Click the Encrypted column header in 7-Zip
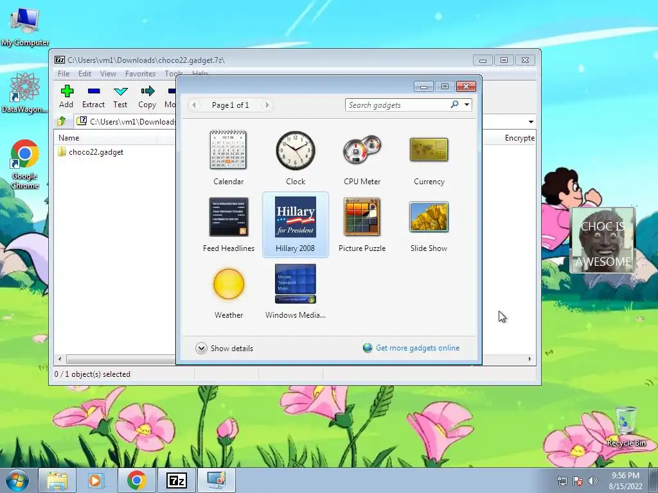The image size is (658, 493). coord(519,137)
